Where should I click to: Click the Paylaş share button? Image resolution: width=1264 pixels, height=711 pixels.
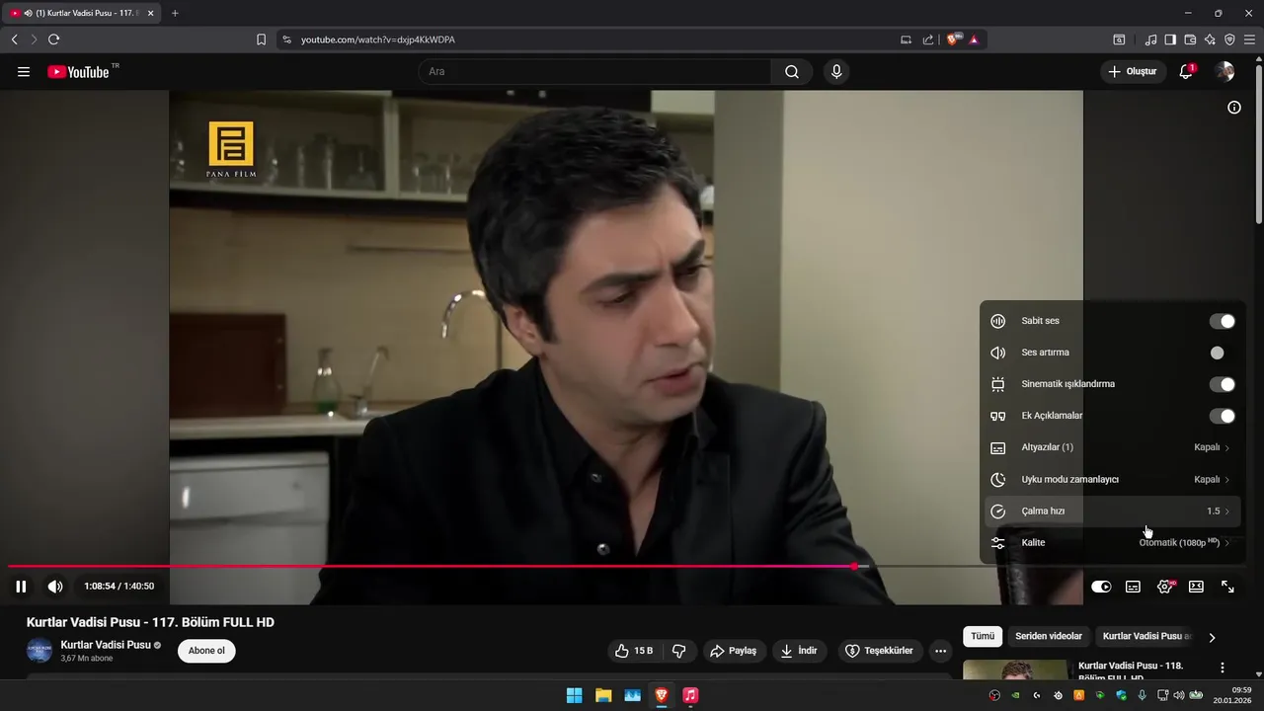point(733,651)
